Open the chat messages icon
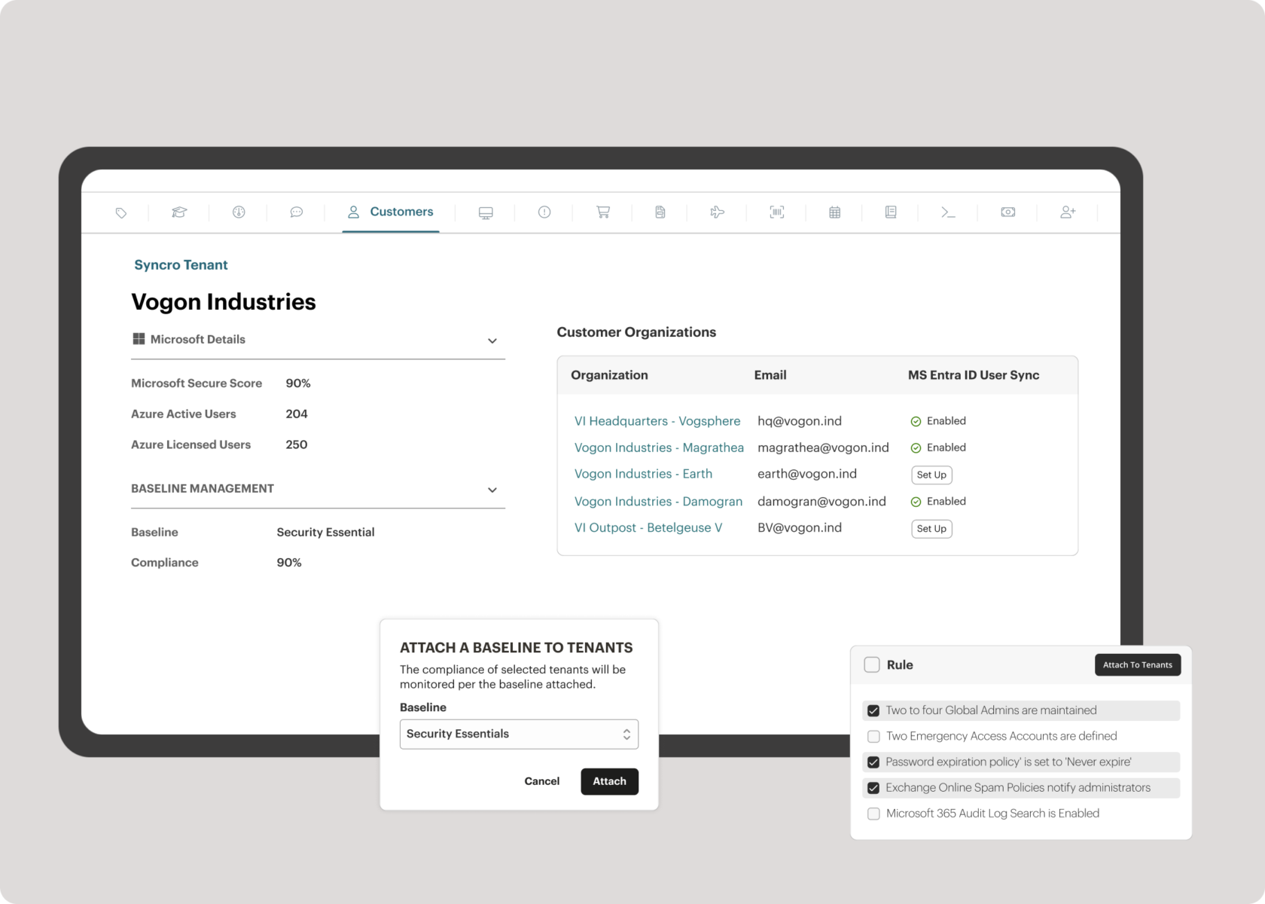Viewport: 1265px width, 904px height. pyautogui.click(x=297, y=212)
